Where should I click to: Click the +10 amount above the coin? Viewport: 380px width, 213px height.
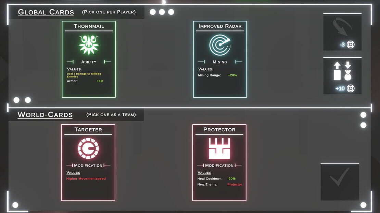click(x=340, y=88)
